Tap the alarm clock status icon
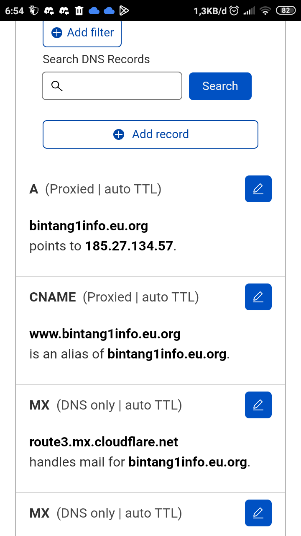 tap(234, 11)
